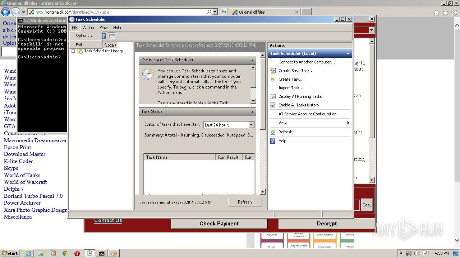Screen dimensions: 460x258
Task: Choose Options... from the File menu
Action: [x=84, y=35]
